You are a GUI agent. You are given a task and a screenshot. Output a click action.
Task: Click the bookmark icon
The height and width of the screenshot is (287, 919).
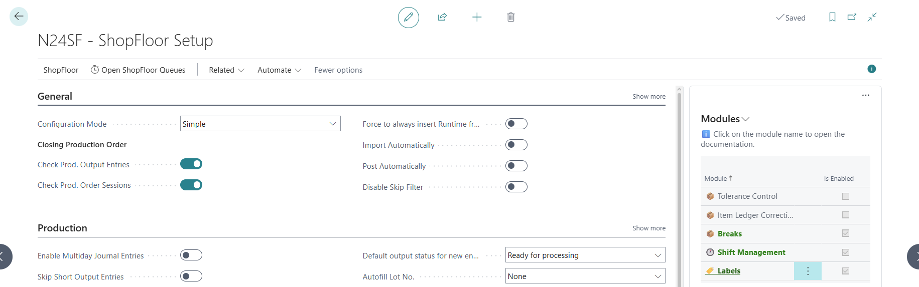tap(832, 17)
